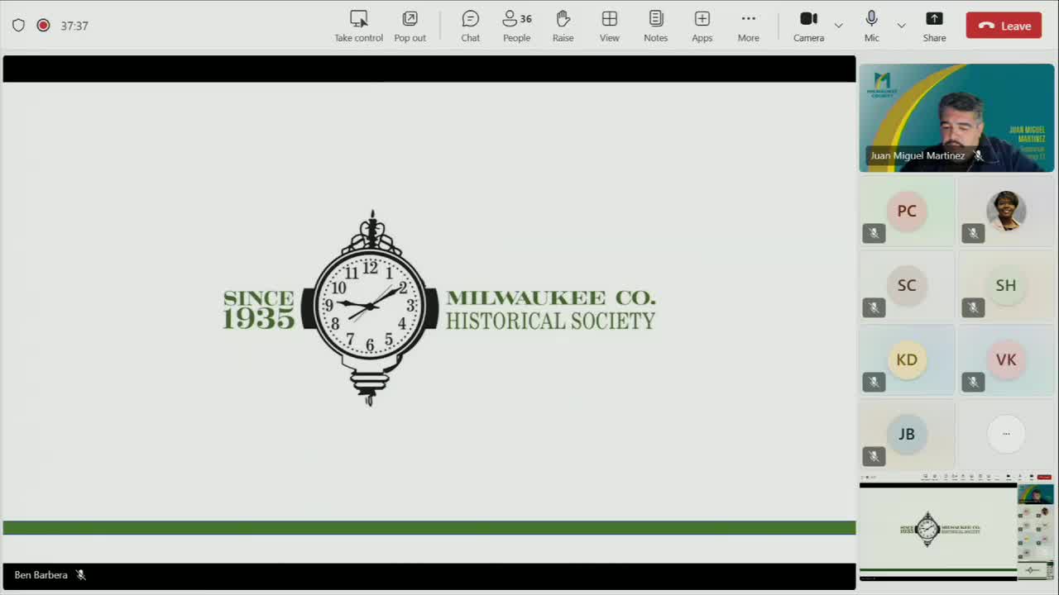Leave the meeting
This screenshot has height=595, width=1059.
click(x=1004, y=26)
